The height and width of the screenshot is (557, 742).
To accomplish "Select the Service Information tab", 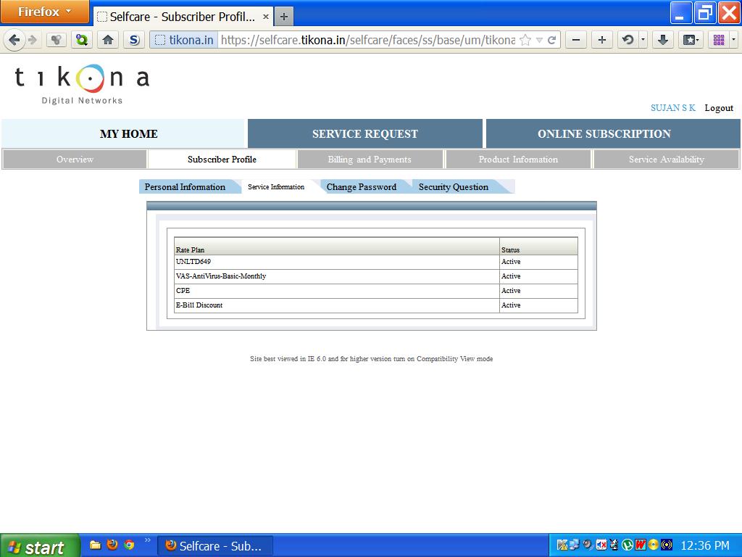I will [276, 186].
